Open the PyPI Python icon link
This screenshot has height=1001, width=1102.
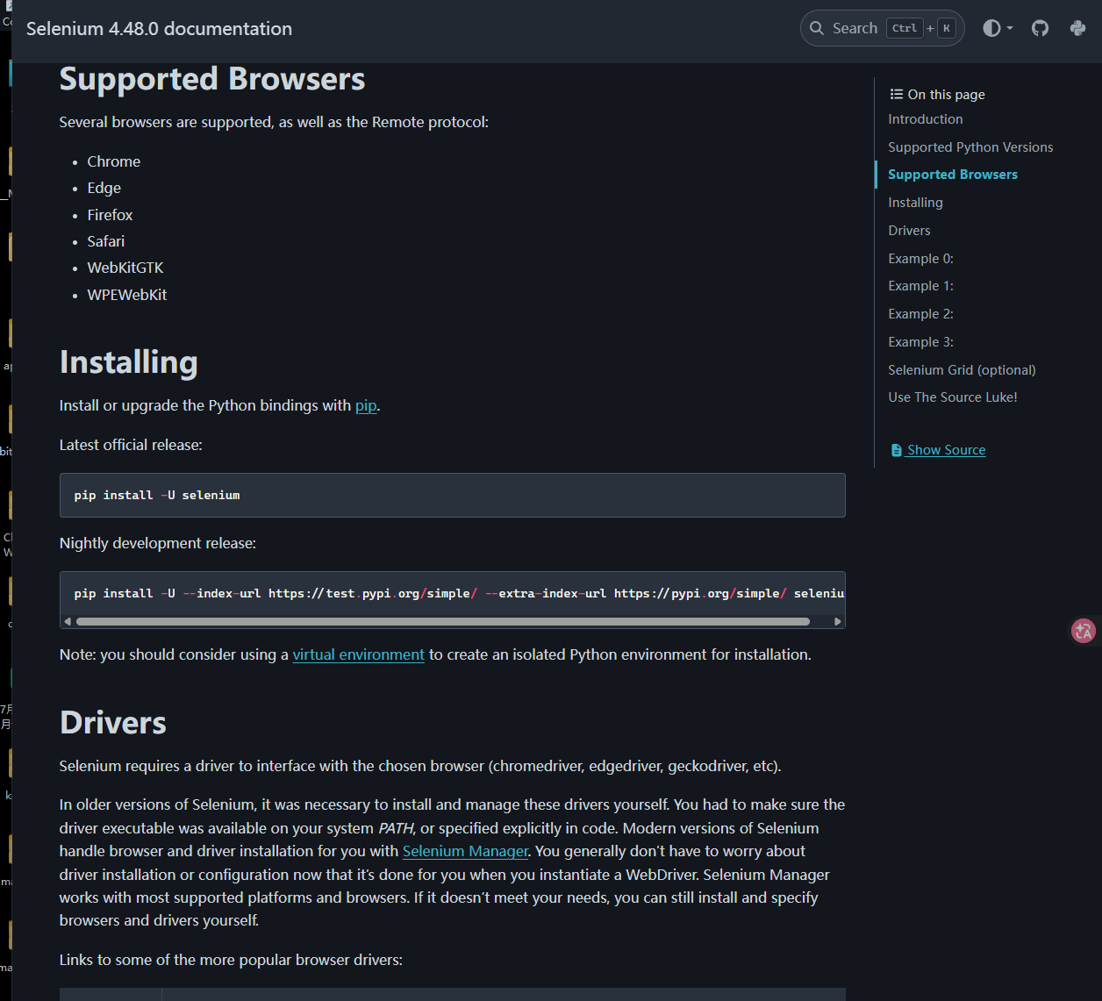click(1078, 28)
